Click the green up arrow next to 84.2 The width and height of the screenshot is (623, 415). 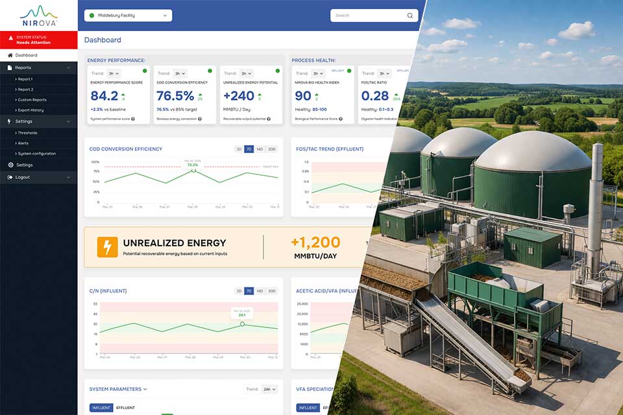click(123, 95)
